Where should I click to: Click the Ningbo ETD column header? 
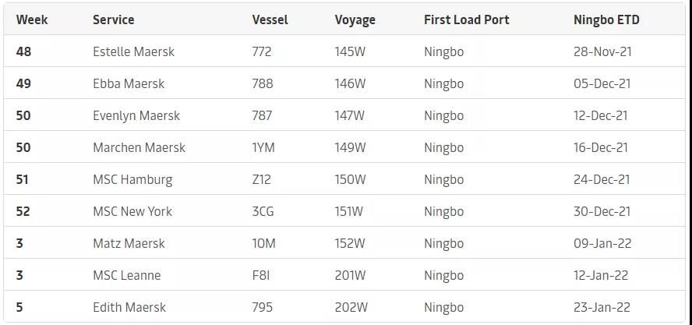point(606,19)
